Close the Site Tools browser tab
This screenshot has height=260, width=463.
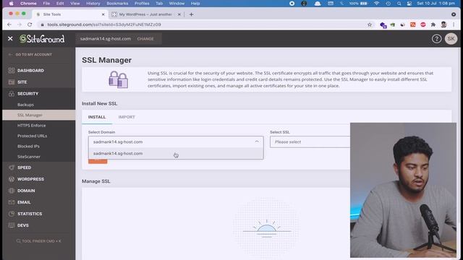[103, 14]
